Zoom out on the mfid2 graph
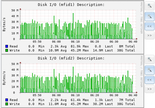The width and height of the screenshot is (155, 108). pyautogui.click(x=149, y=70)
